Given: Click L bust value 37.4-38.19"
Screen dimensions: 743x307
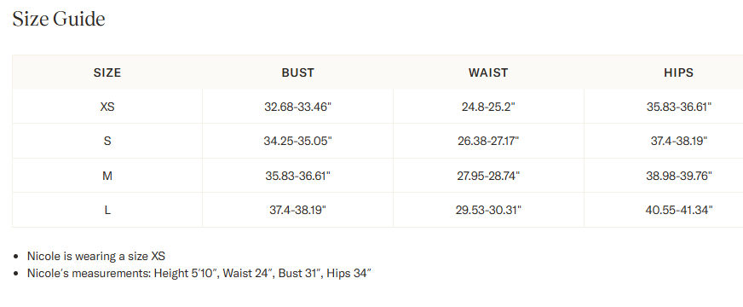Looking at the screenshot, I should coord(297,210).
